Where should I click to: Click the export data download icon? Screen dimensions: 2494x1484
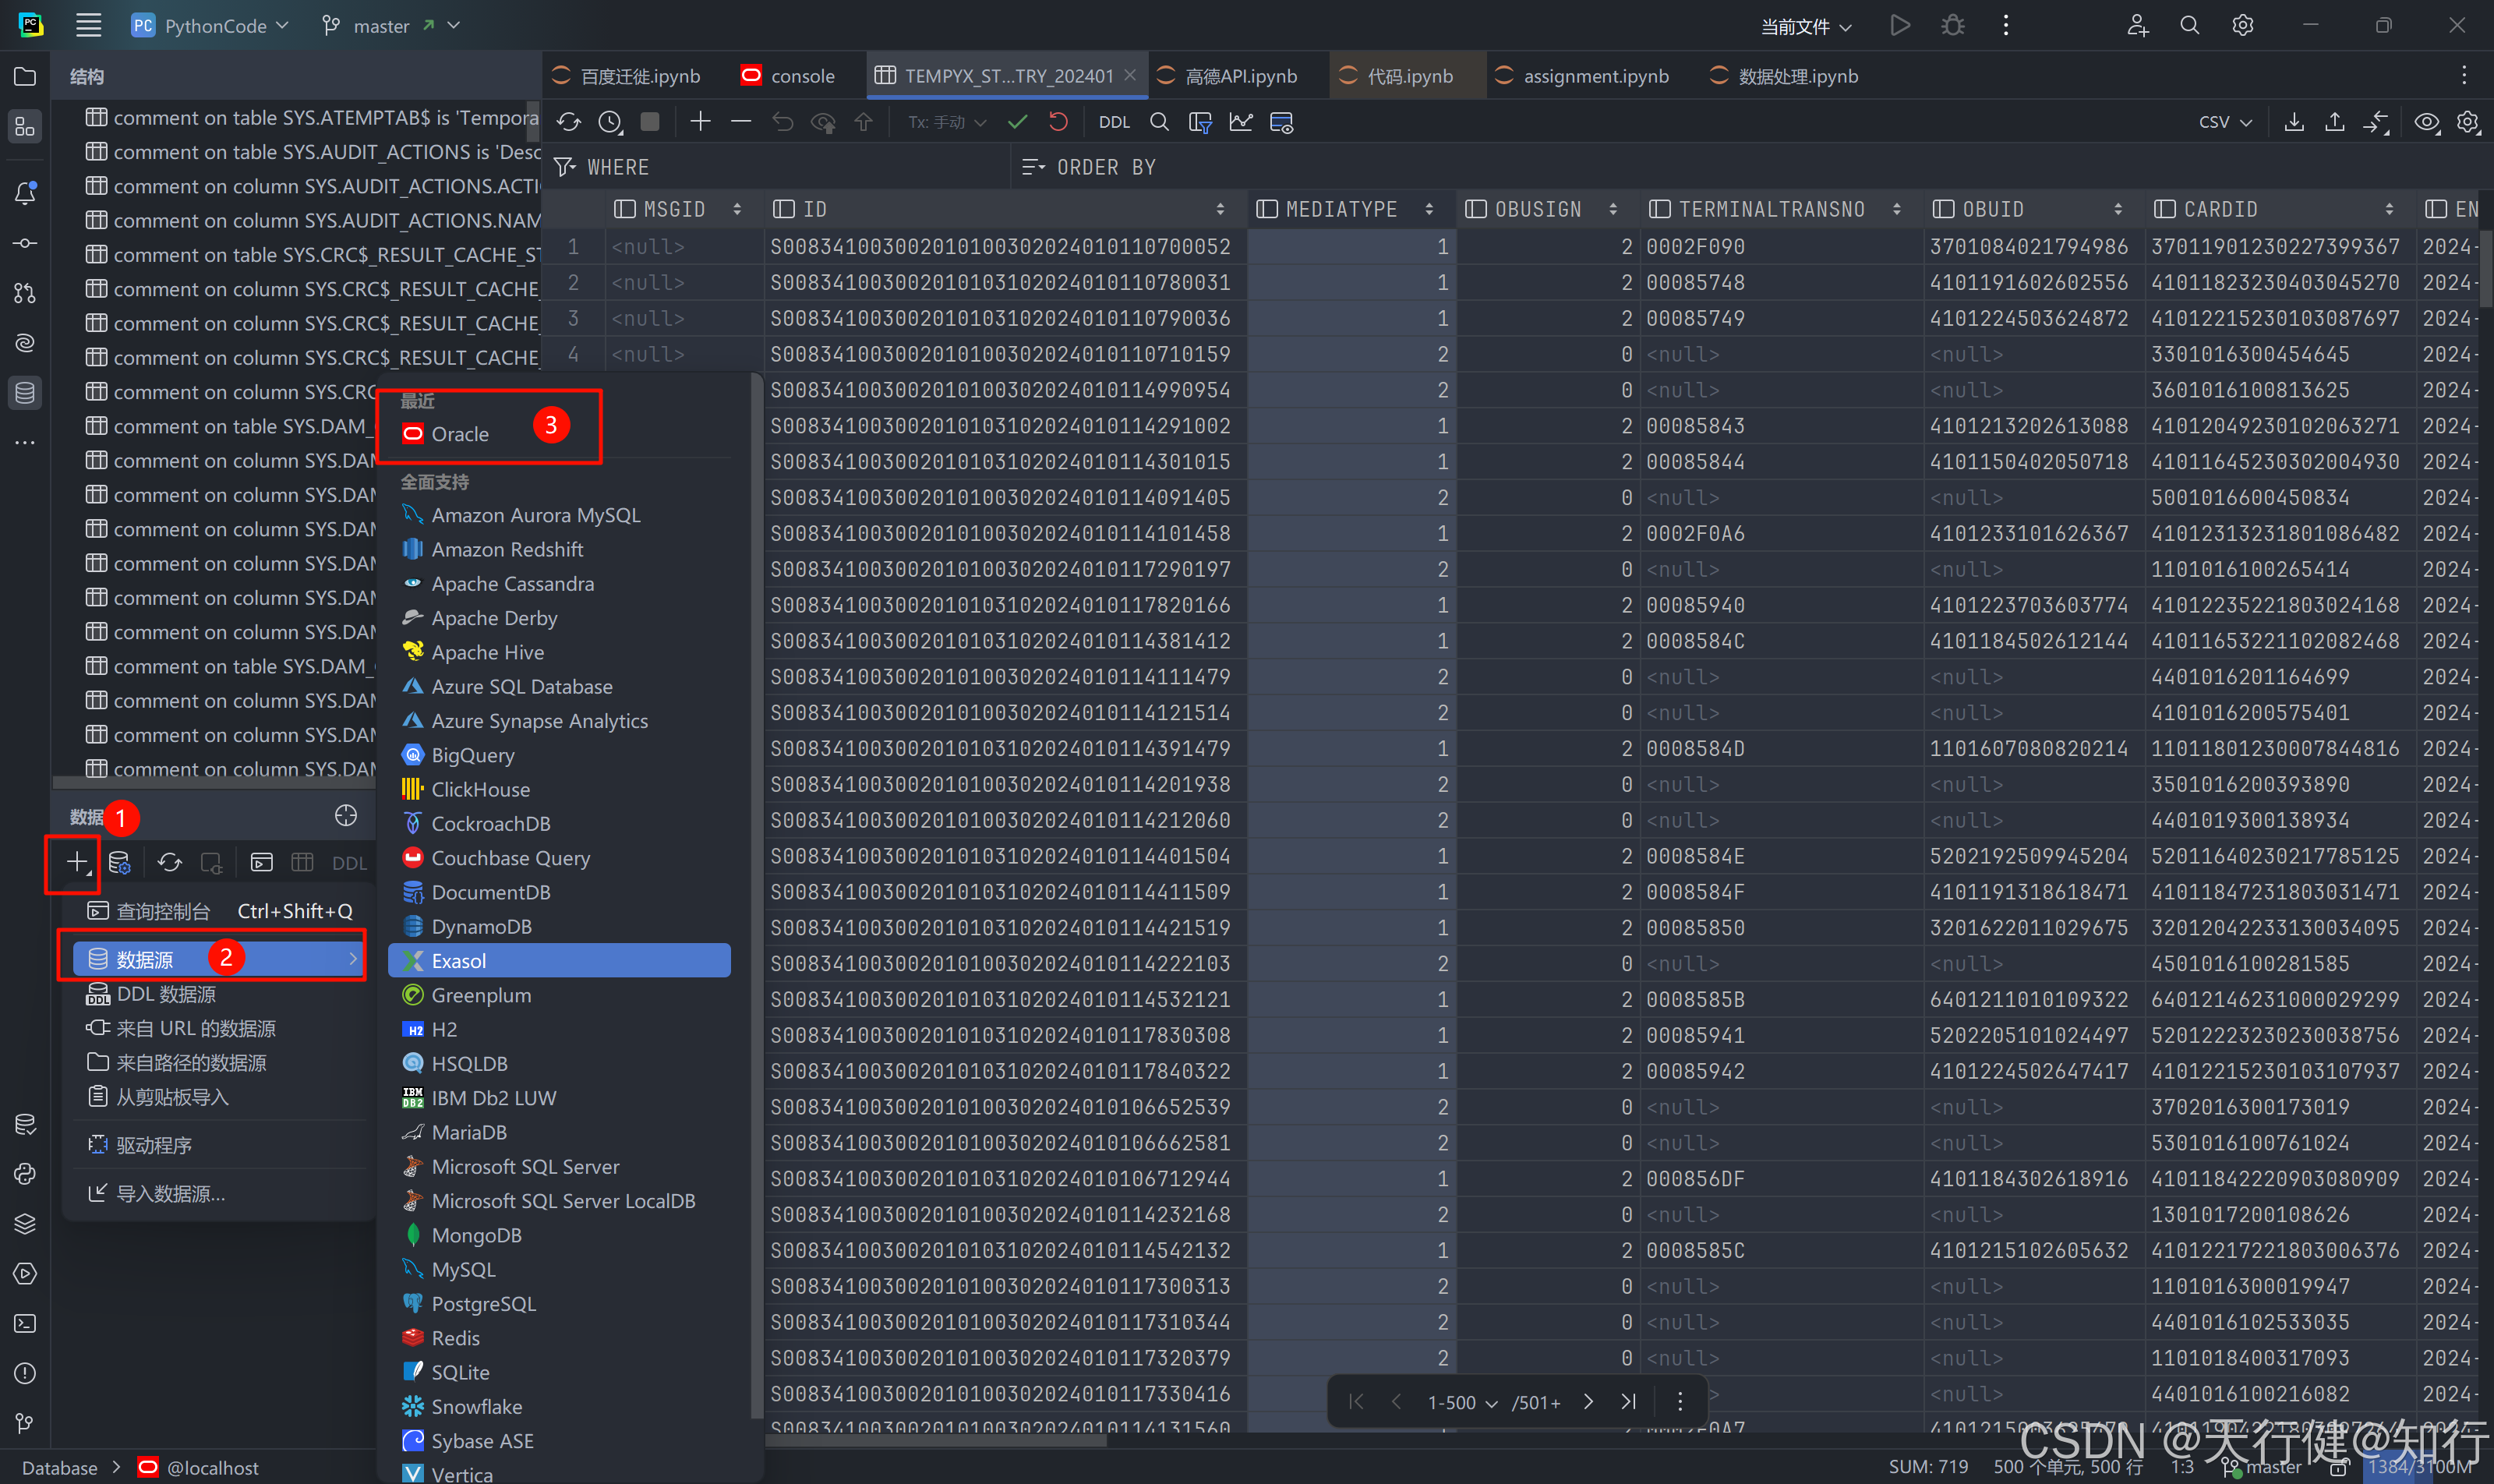(x=2294, y=122)
